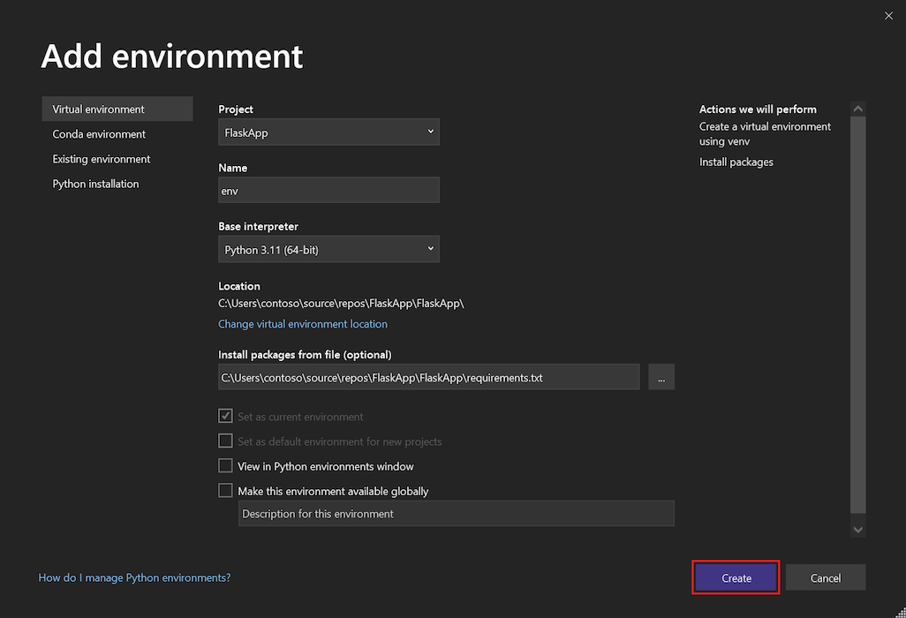Click the scrollbar down arrow

(x=857, y=529)
